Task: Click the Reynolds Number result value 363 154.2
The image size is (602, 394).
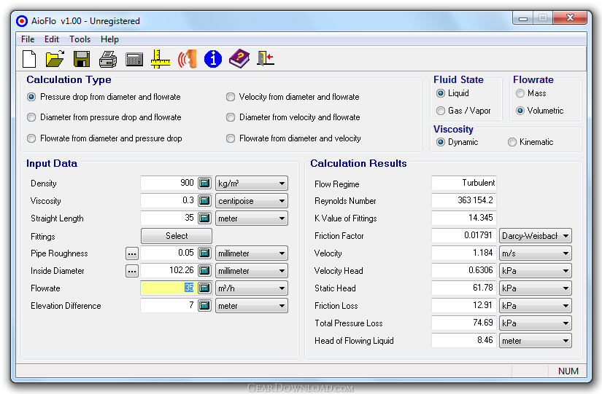Action: [x=464, y=200]
